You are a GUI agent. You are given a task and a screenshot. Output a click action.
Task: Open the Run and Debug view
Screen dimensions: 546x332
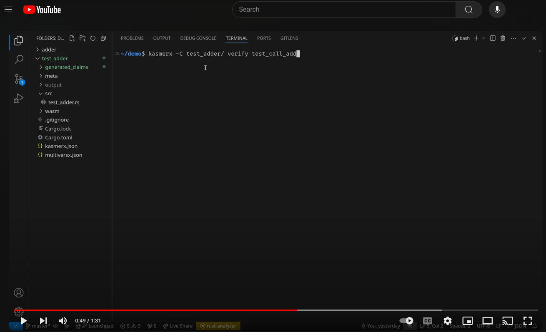[x=19, y=98]
